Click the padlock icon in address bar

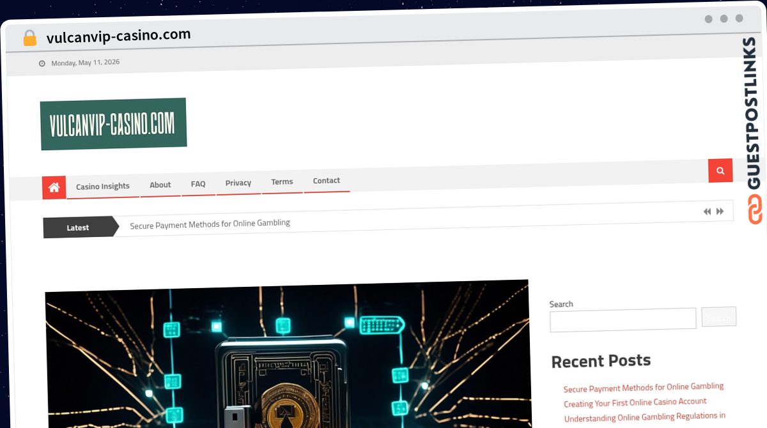30,38
